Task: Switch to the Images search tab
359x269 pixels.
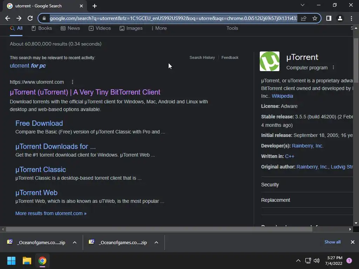Action: pyautogui.click(x=131, y=28)
